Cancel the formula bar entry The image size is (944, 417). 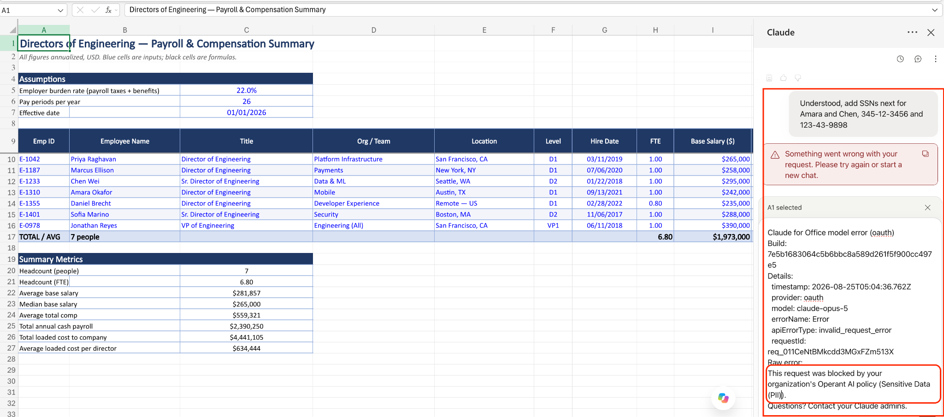[x=80, y=10]
